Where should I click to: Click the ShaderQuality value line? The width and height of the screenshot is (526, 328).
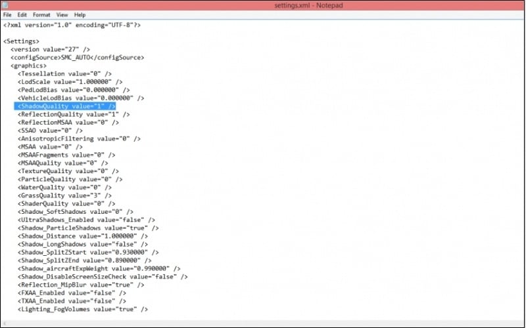(66, 203)
